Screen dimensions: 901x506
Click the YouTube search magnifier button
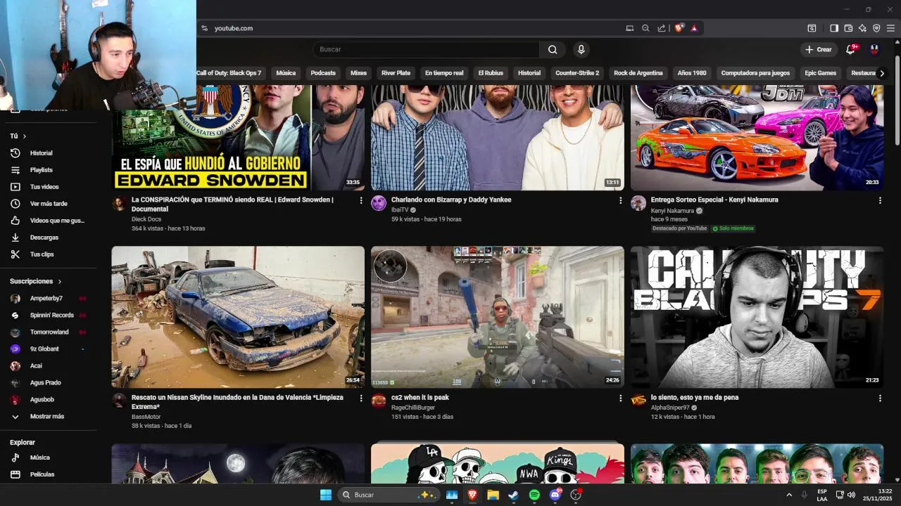click(x=553, y=49)
